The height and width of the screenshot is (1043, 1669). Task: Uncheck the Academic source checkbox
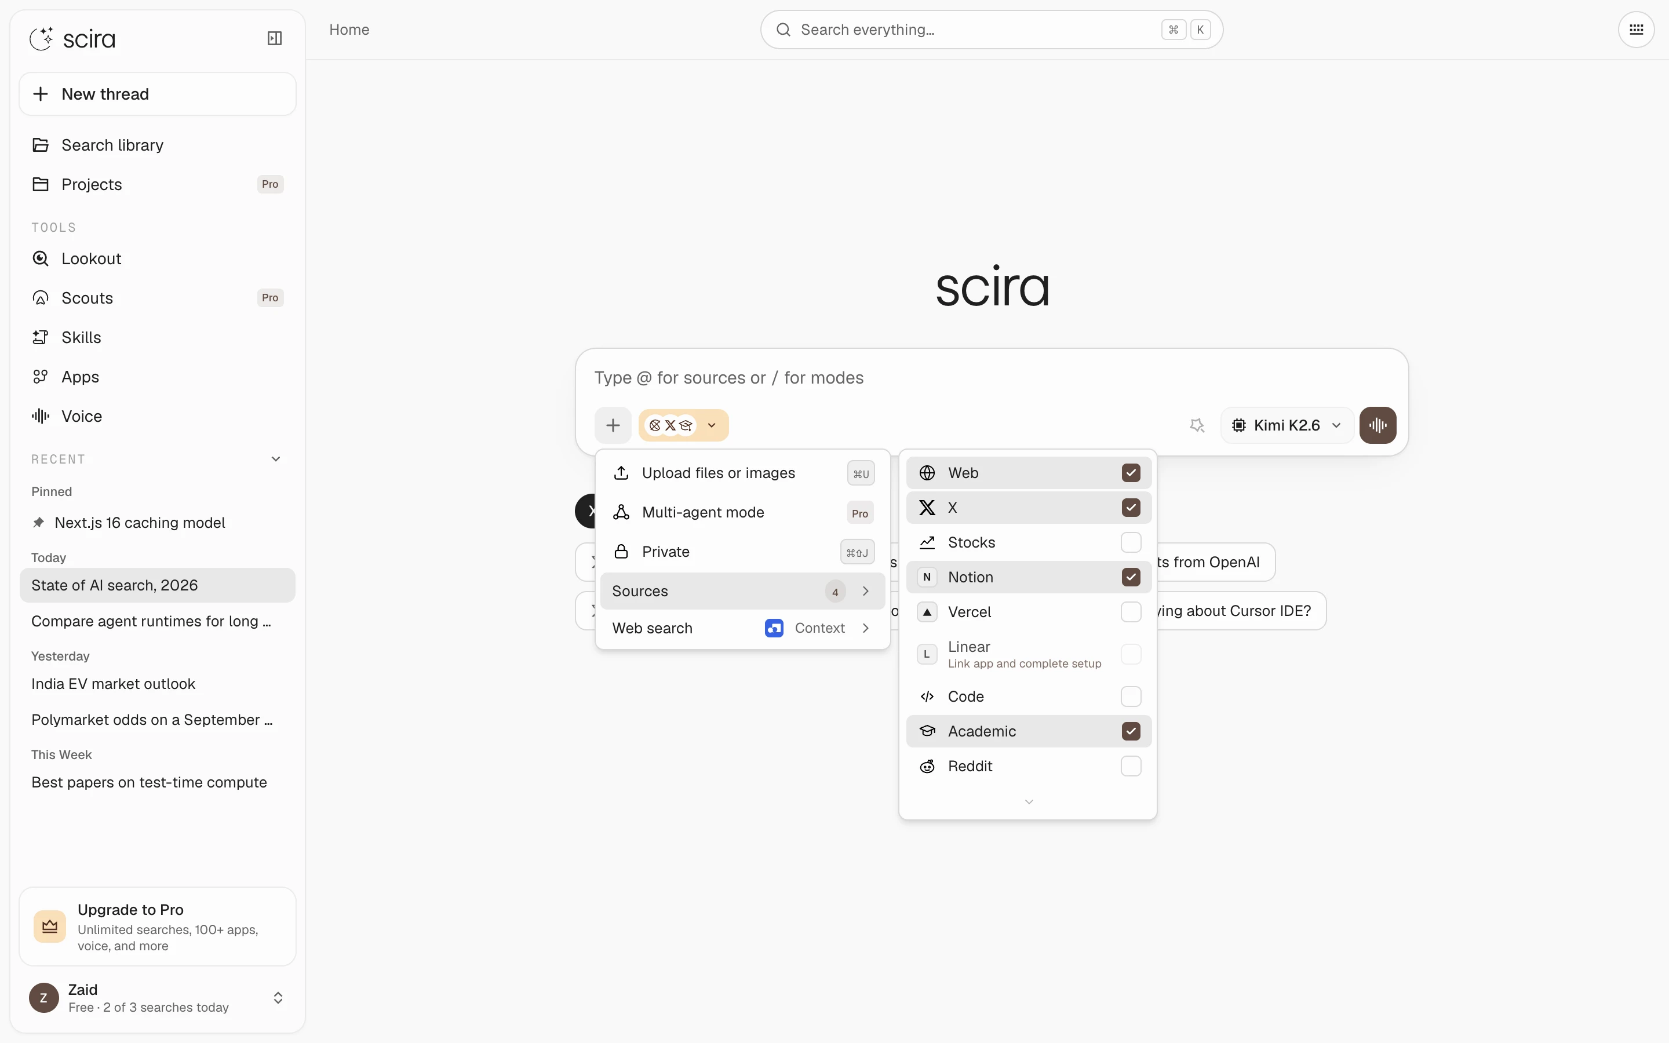pyautogui.click(x=1131, y=731)
